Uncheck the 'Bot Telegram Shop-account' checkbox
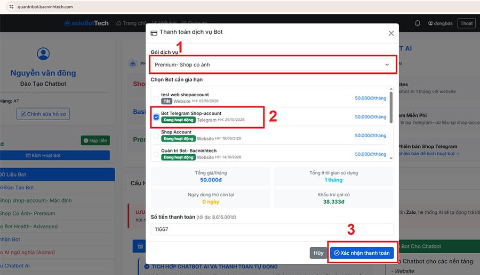The image size is (480, 275). pyautogui.click(x=156, y=117)
